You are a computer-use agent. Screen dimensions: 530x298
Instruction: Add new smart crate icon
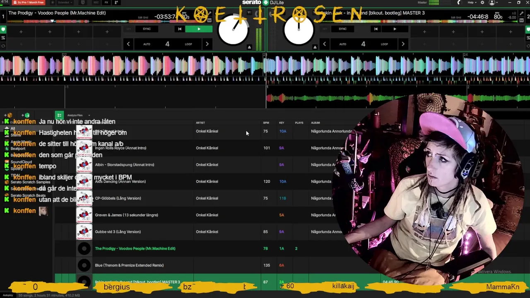point(26,115)
